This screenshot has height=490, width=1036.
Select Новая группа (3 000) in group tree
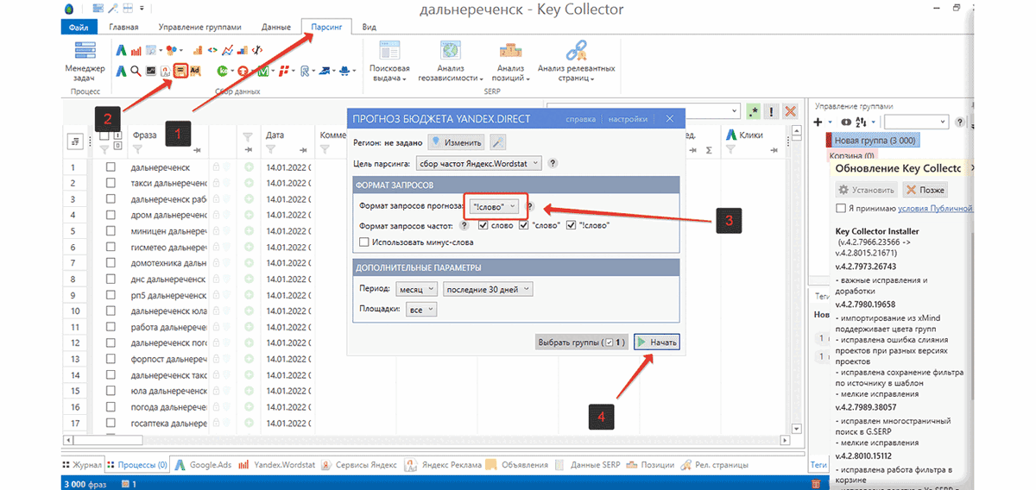(x=875, y=140)
